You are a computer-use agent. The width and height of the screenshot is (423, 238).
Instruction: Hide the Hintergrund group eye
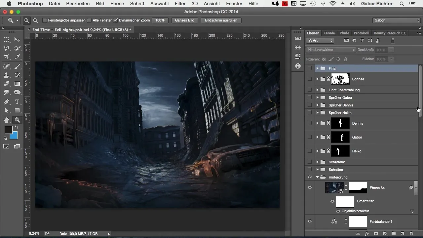point(309,177)
